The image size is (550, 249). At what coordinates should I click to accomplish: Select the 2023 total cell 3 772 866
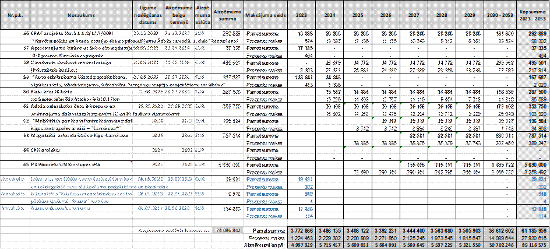point(302,231)
